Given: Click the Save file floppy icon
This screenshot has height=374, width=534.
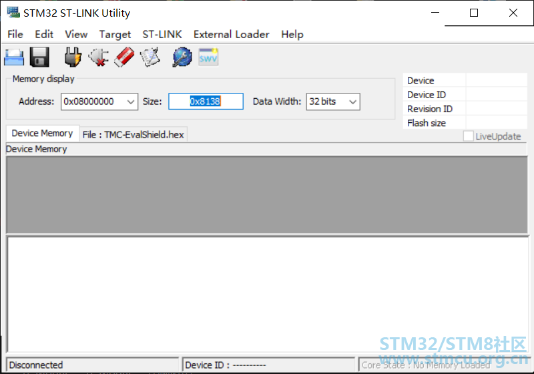Looking at the screenshot, I should click(39, 57).
